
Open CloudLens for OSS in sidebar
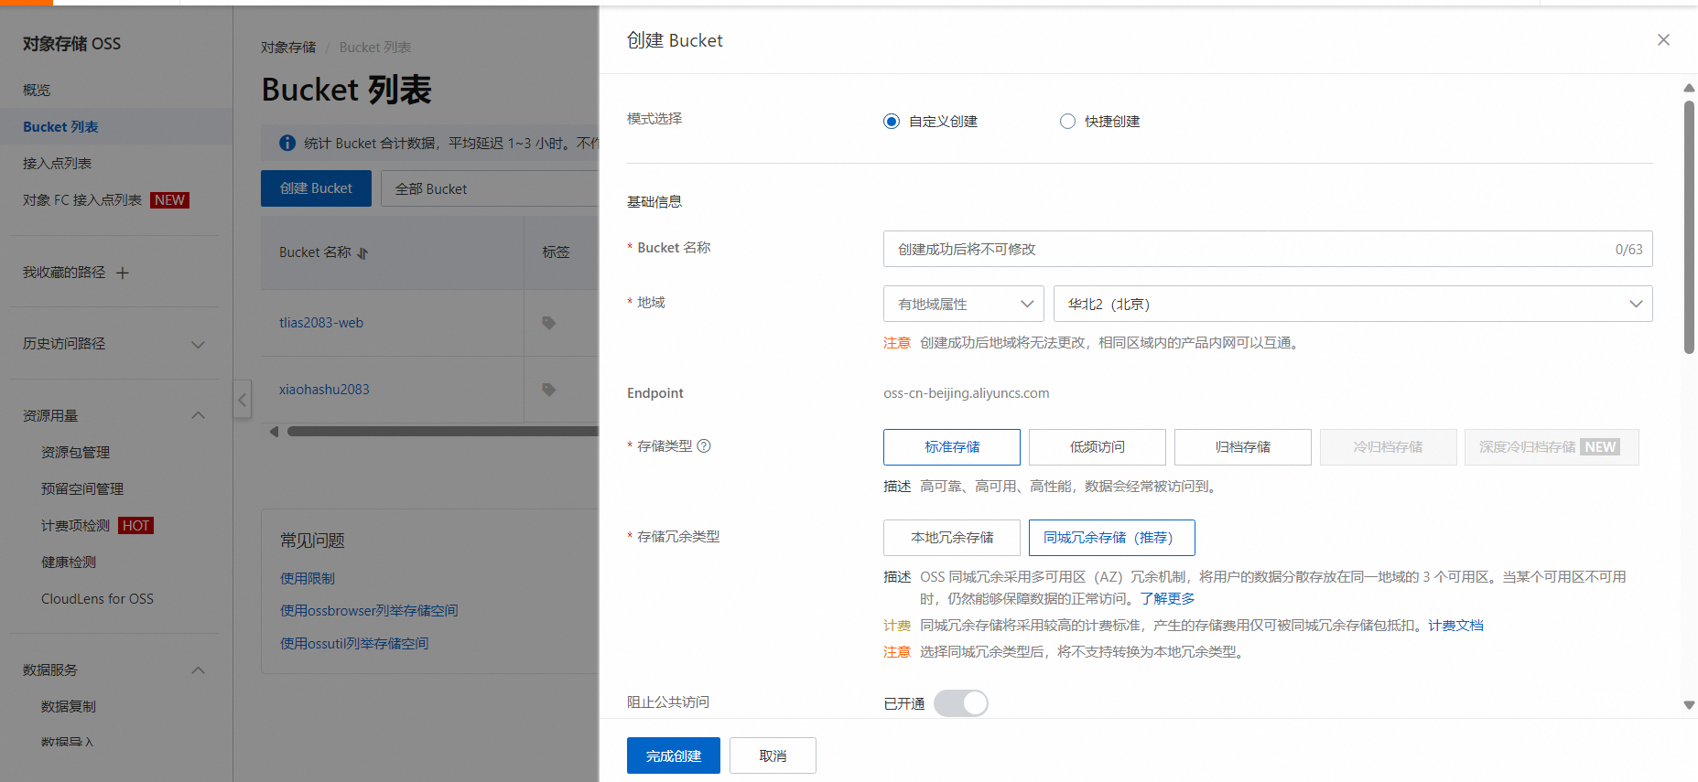tap(97, 599)
